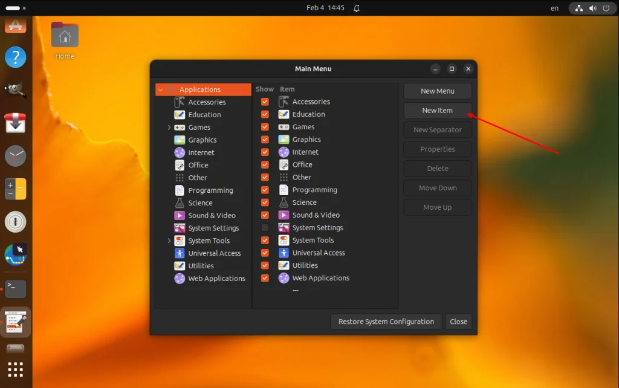Enable the System Settings show checkbox
Screen dimensions: 619x388
[x=265, y=228]
